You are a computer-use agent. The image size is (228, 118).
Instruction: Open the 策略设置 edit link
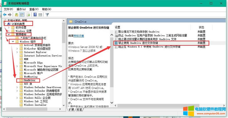coord(79,35)
